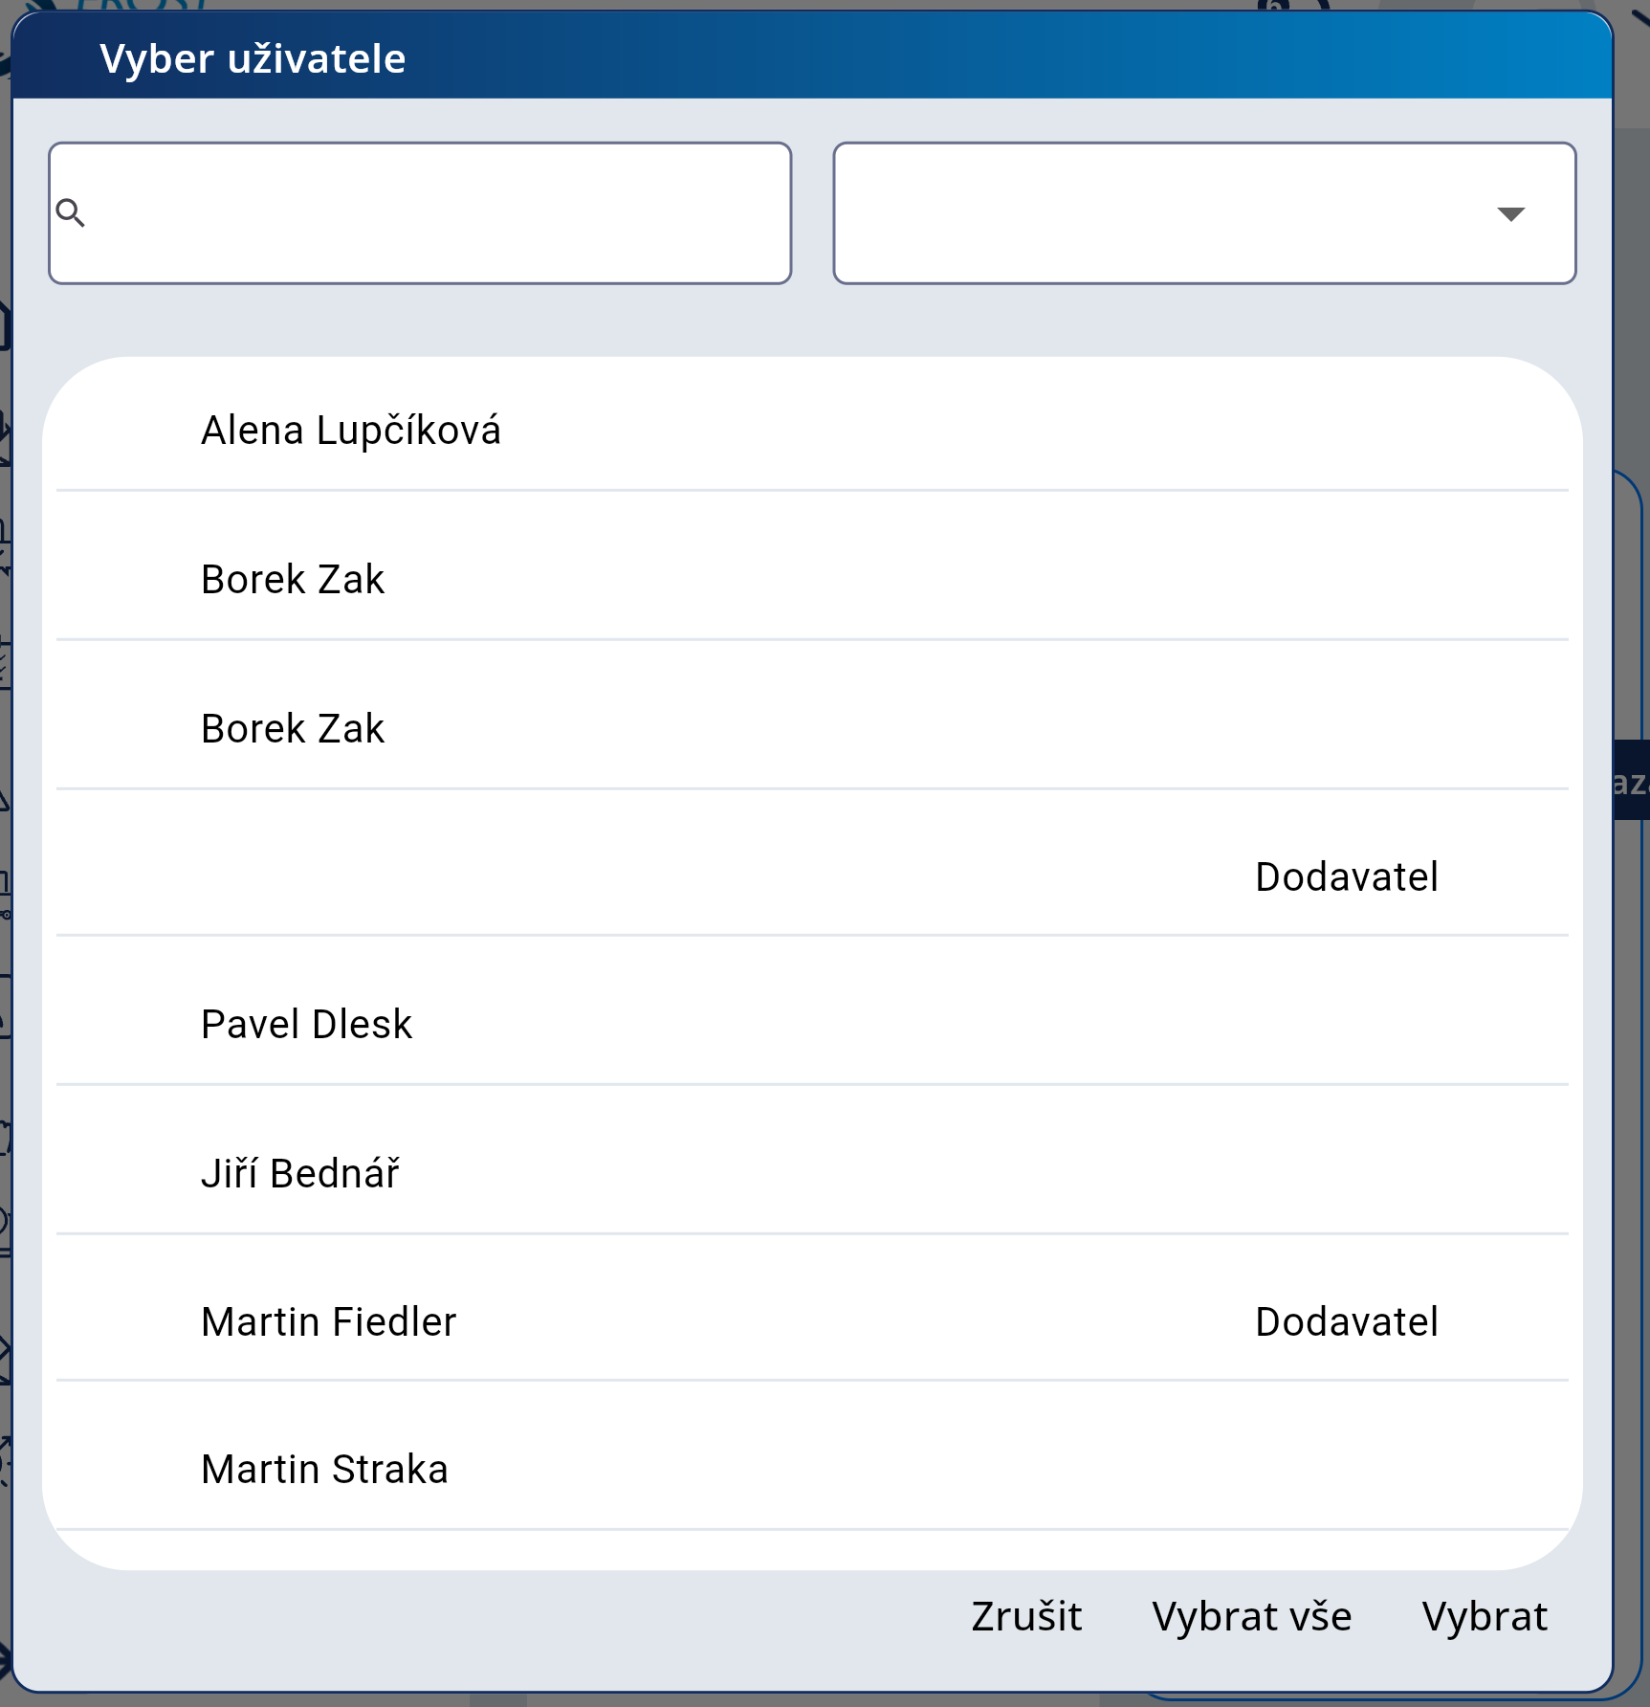
Task: Select user Alena Lupčíková
Action: coord(351,431)
